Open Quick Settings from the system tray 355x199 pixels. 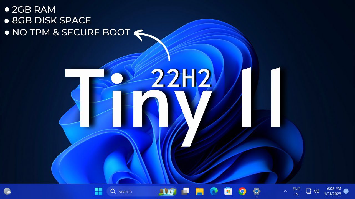click(313, 191)
